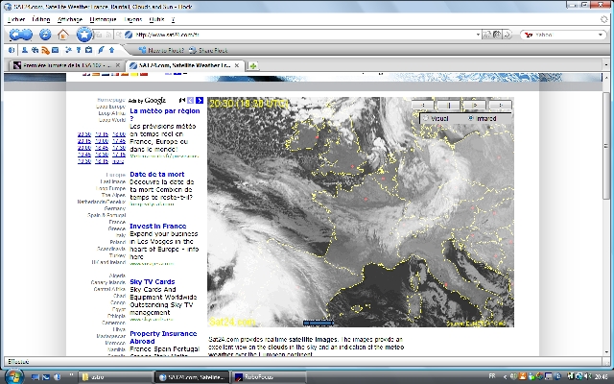Image resolution: width=614 pixels, height=384 pixels.
Task: Close the SAT24.com tab
Action: [x=237, y=65]
